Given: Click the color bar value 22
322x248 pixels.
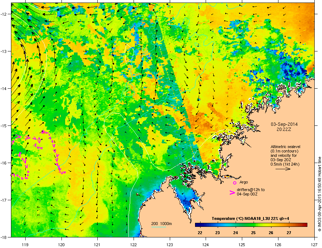Looking at the screenshot, I should [x=200, y=233].
